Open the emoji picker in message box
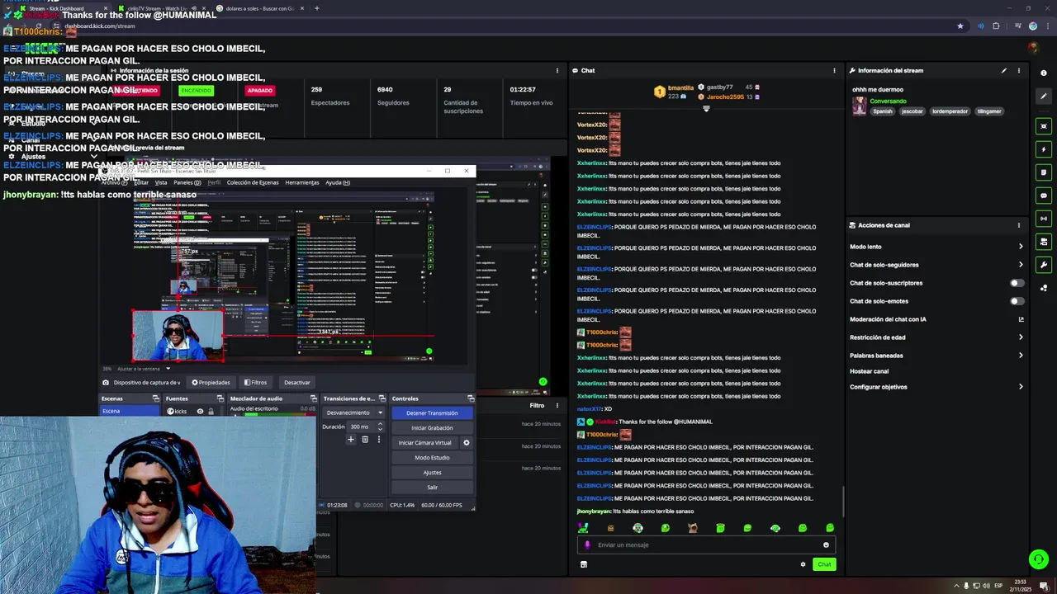 point(826,544)
